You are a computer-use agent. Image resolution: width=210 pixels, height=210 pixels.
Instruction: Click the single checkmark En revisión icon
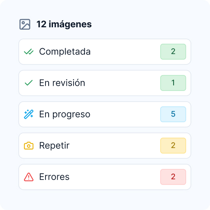pyautogui.click(x=28, y=83)
